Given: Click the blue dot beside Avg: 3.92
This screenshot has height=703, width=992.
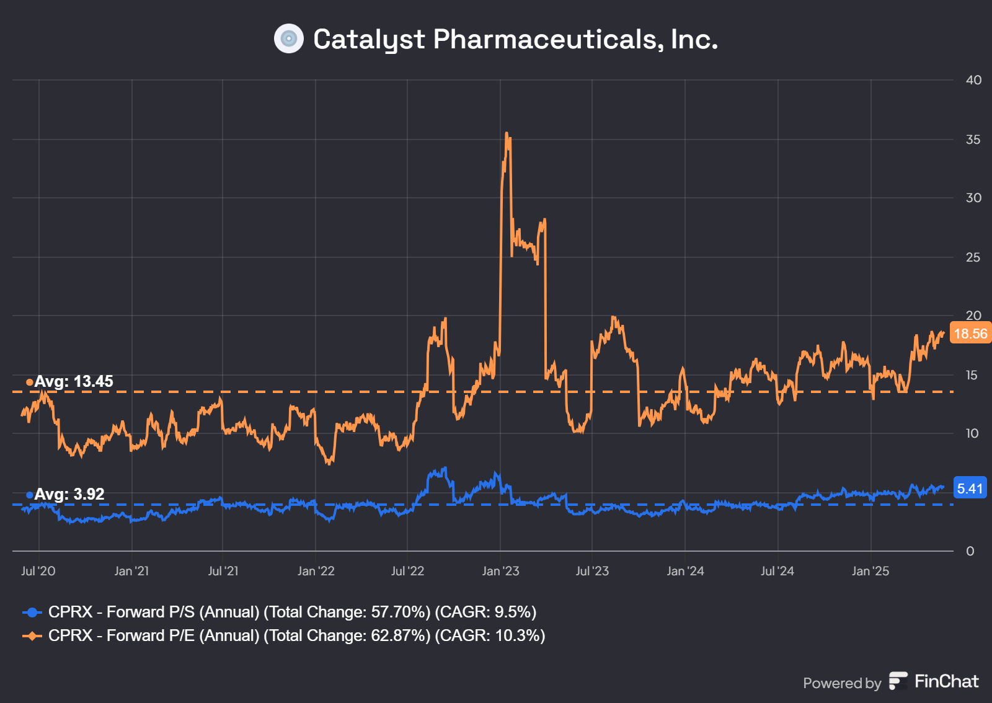Looking at the screenshot, I should click(29, 495).
